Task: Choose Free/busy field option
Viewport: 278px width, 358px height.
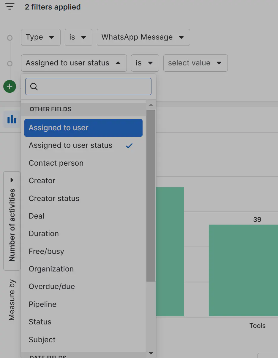Action: click(83, 251)
